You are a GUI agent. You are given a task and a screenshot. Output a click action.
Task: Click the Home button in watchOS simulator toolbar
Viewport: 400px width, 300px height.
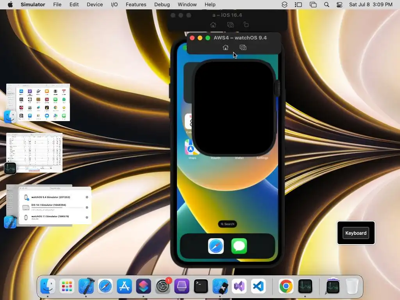click(x=225, y=47)
